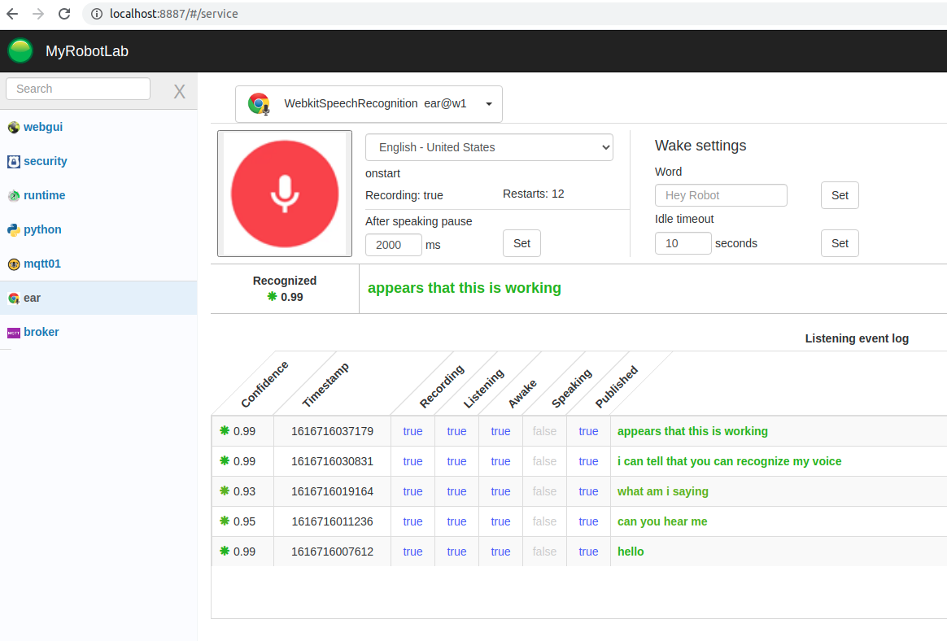Click the Recording column header
Image resolution: width=947 pixels, height=641 pixels.
click(x=442, y=386)
